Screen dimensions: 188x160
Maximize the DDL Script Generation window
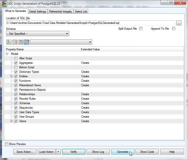pos(171,3)
